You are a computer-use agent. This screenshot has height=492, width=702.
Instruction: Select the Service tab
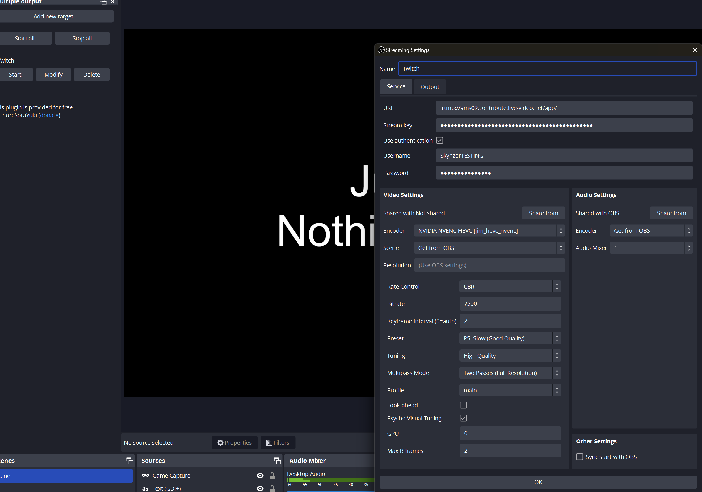tap(396, 86)
